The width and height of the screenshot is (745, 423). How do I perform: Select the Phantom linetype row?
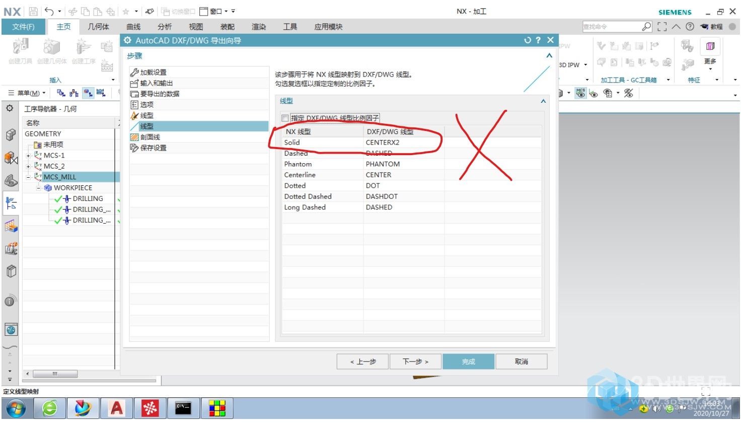pos(411,164)
